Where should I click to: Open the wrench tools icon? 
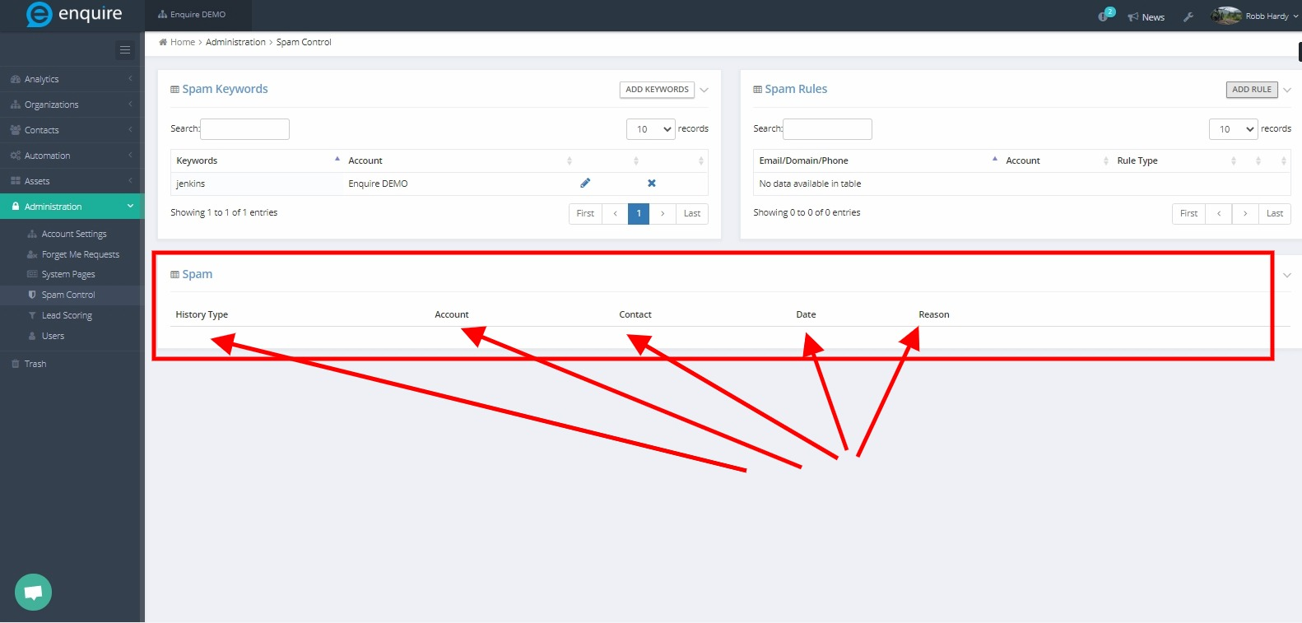point(1188,16)
